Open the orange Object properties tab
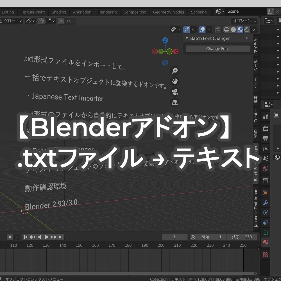Viewport: 281px width, 281px height. (266, 193)
